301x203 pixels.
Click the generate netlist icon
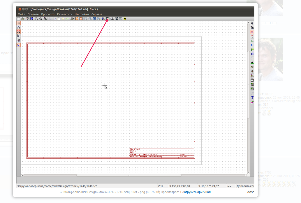[x=77, y=19]
